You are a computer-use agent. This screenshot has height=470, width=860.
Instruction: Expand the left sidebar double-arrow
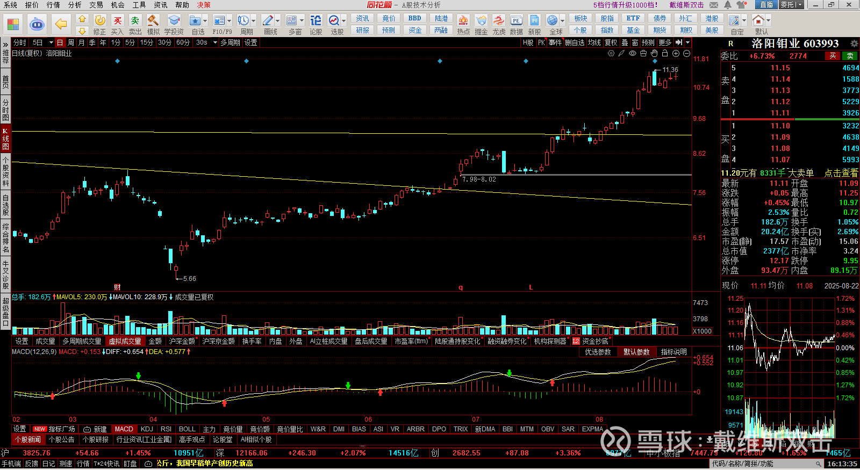coord(5,44)
